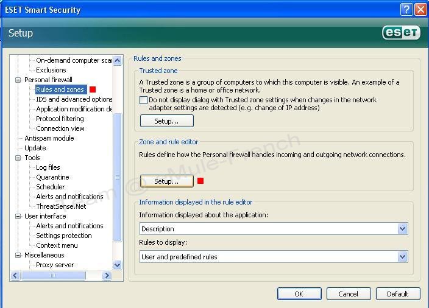The width and height of the screenshot is (429, 308).
Task: Select Alerts and notifications under User interface
Action: pos(69,226)
